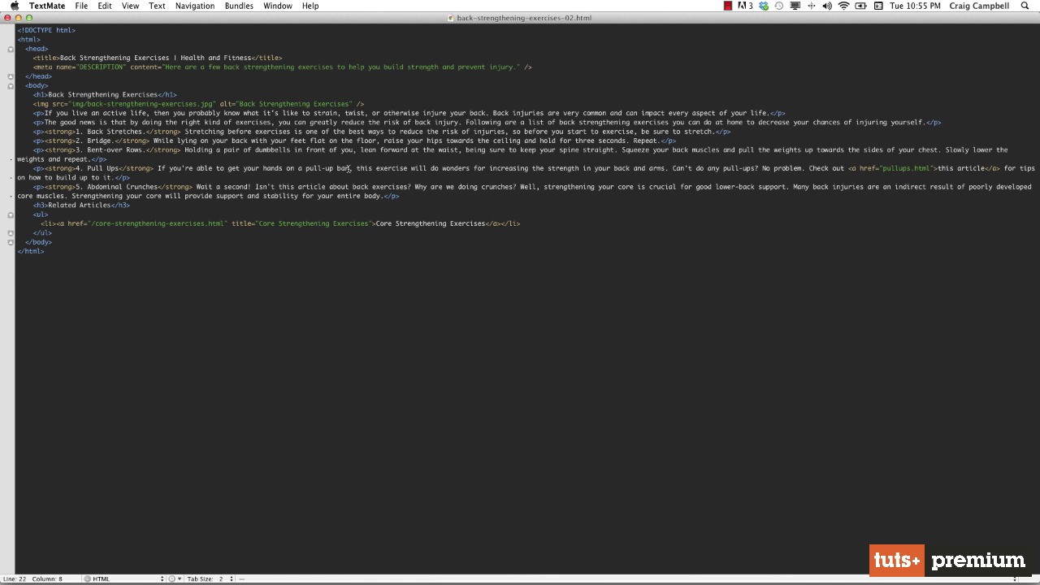
Task: Open the Window menu
Action: click(278, 6)
